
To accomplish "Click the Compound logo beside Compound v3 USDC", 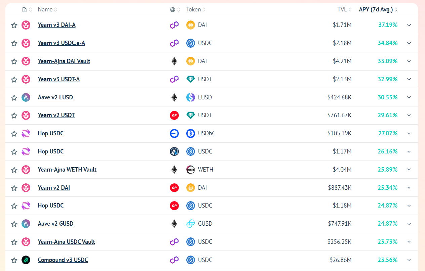I will click(26, 260).
